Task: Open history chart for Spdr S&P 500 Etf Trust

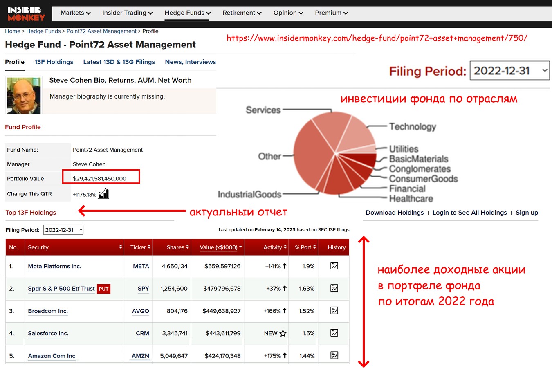Action: point(334,288)
